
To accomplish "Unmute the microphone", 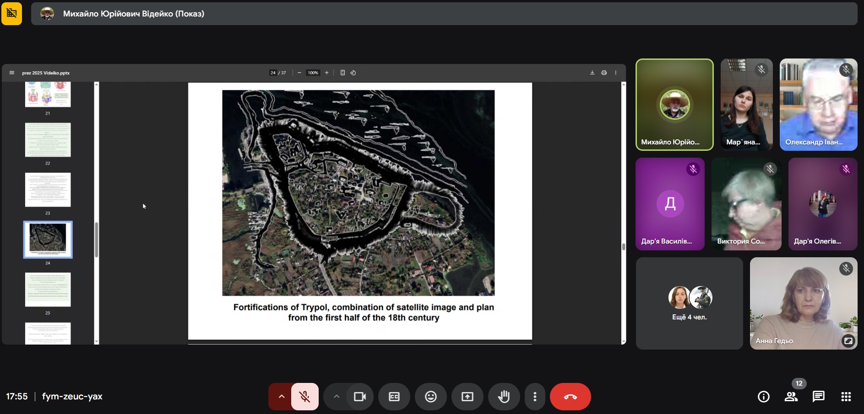I will tap(305, 397).
